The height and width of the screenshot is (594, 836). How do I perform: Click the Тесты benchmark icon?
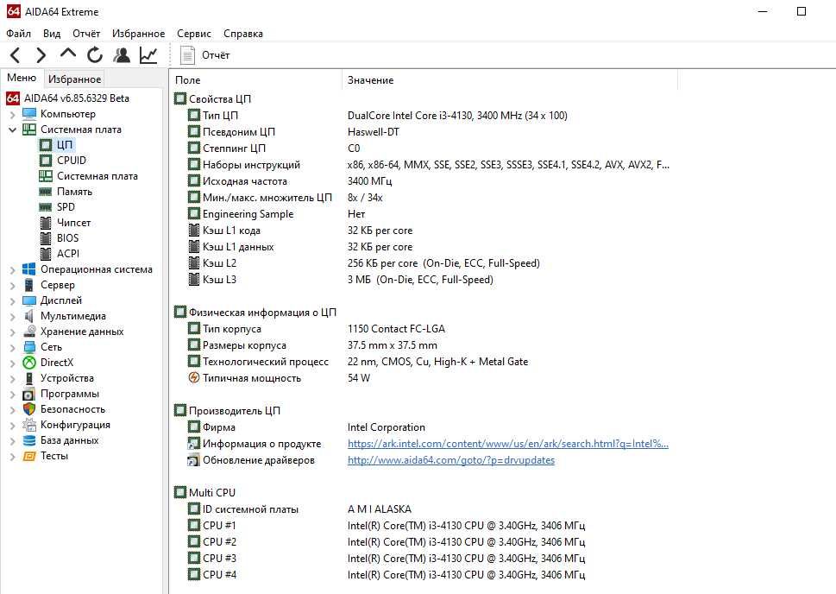[x=29, y=456]
